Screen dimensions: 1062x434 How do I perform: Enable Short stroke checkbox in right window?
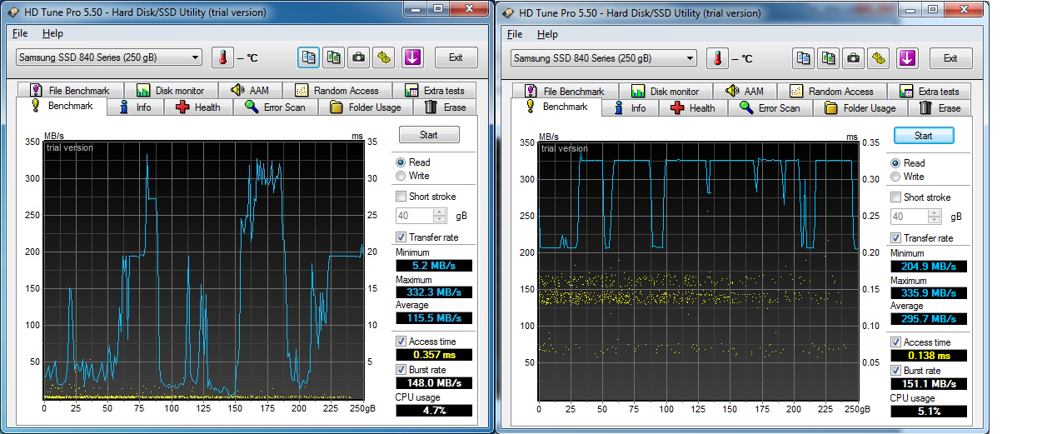[x=896, y=197]
